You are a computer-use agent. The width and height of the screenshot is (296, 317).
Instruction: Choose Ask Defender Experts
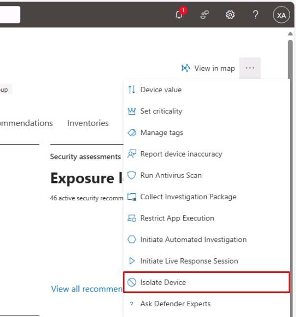pyautogui.click(x=175, y=304)
